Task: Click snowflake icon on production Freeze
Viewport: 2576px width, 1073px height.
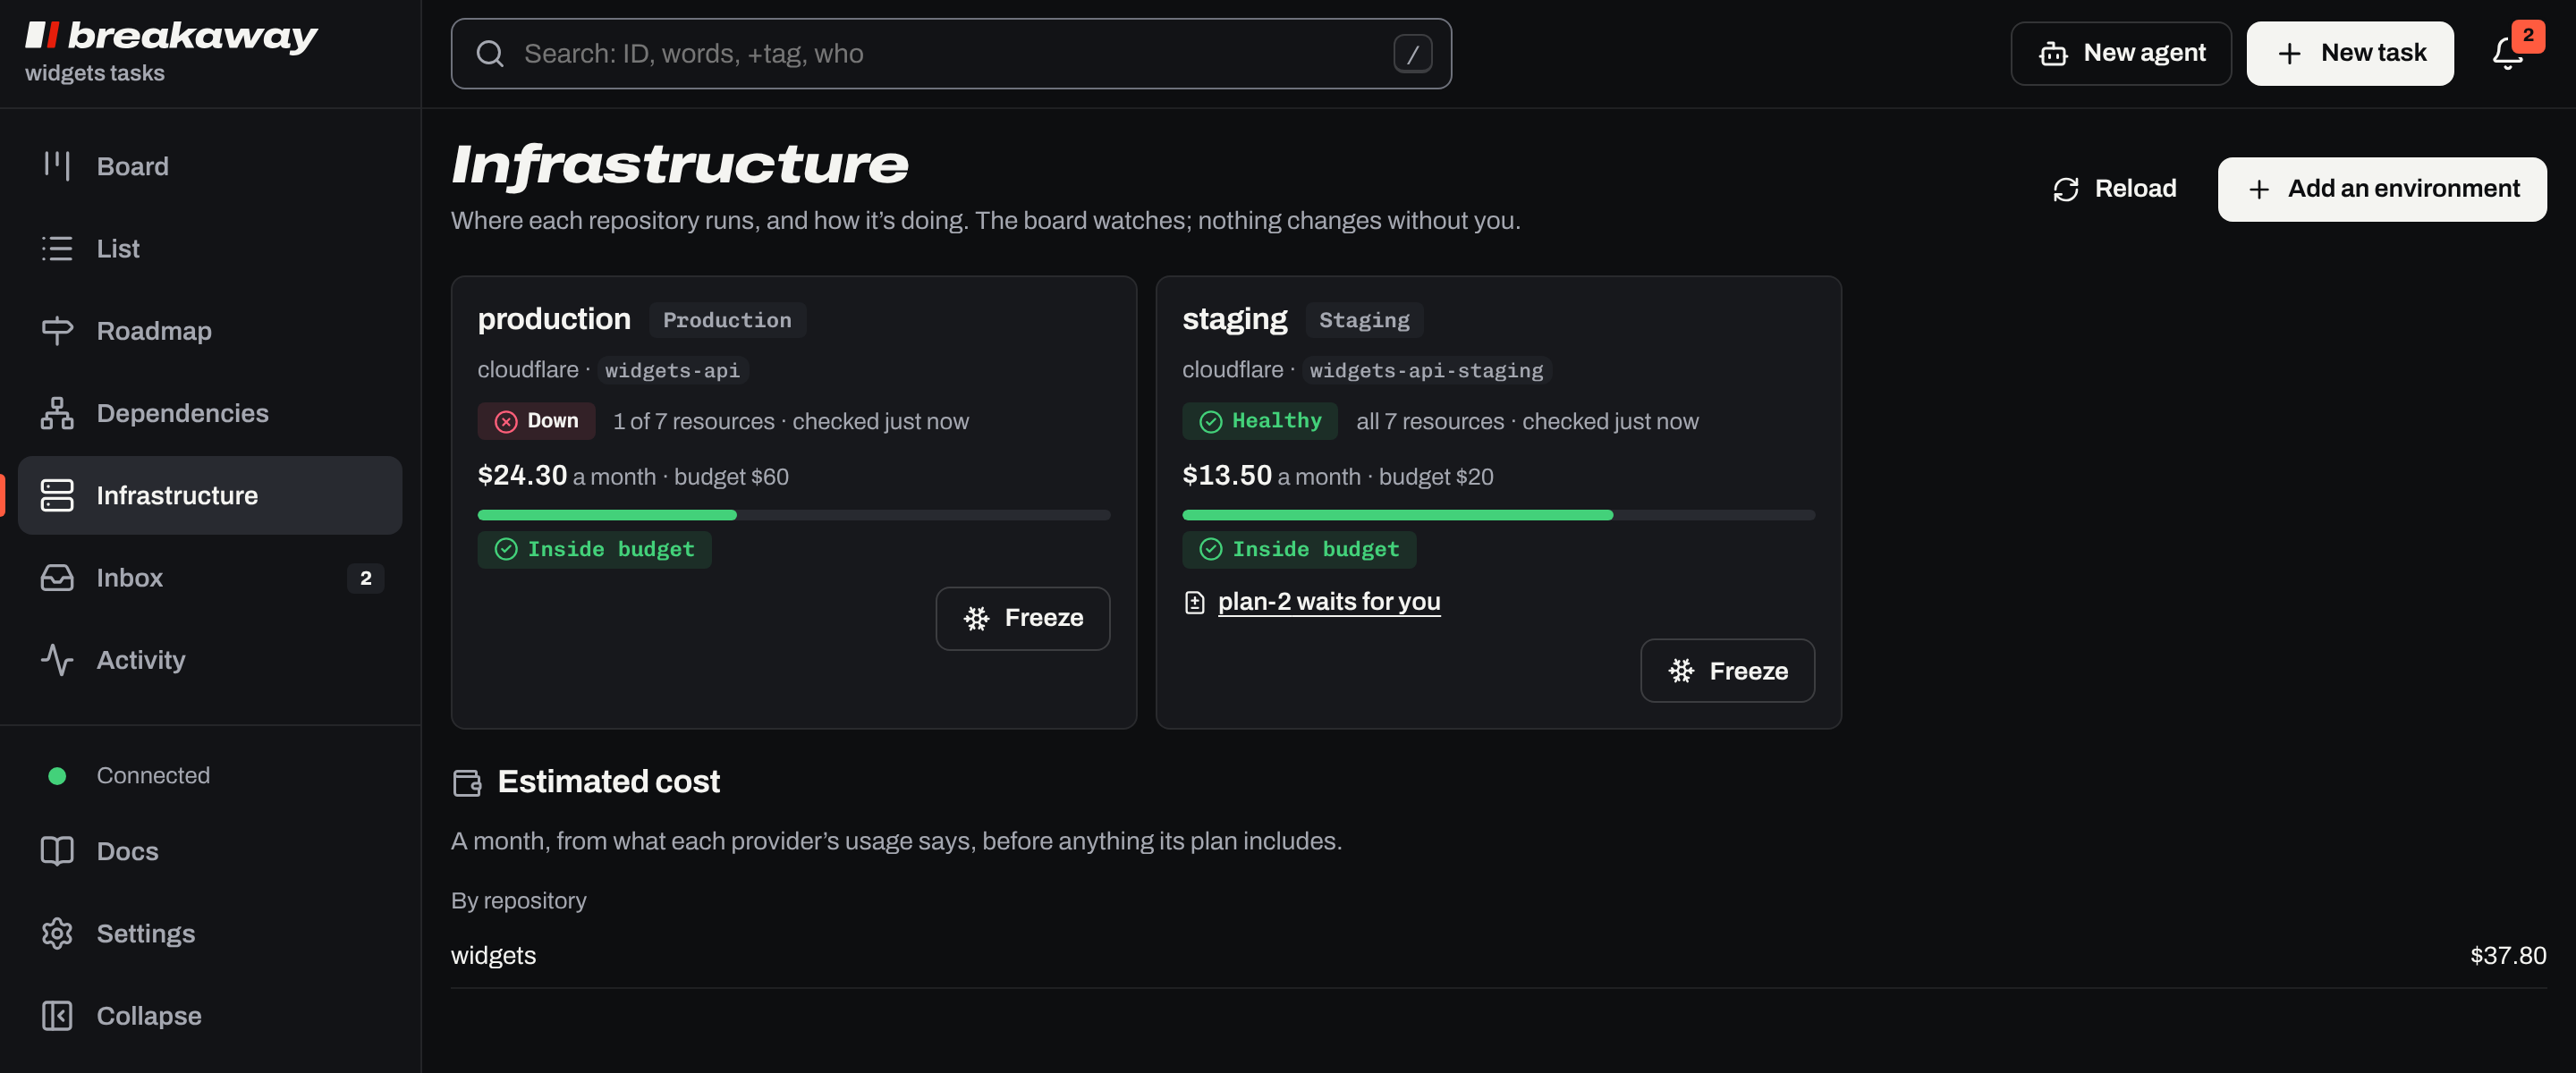Action: point(976,619)
